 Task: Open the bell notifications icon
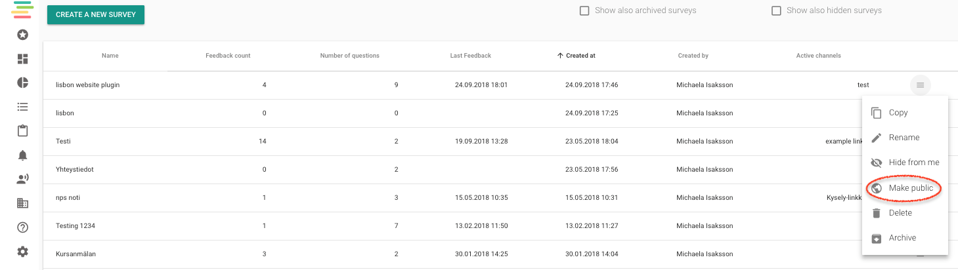[22, 155]
